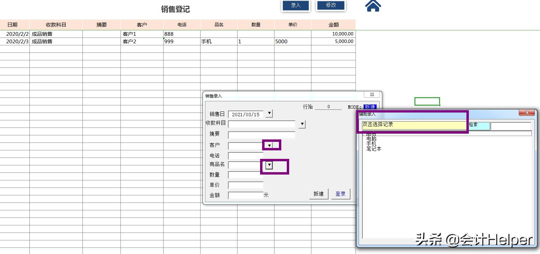Select the 5000 unit price cell
This screenshot has width=540, height=254.
pos(293,41)
